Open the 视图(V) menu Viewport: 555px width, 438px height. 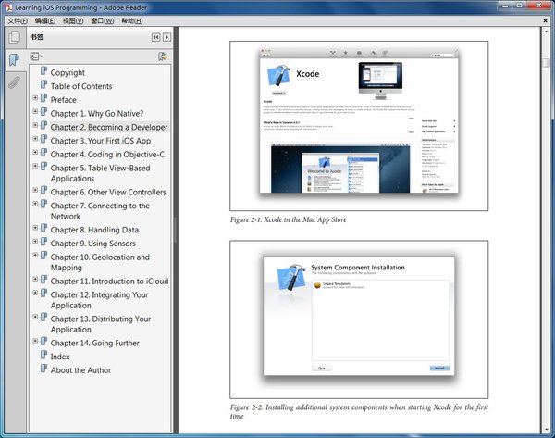[72, 20]
